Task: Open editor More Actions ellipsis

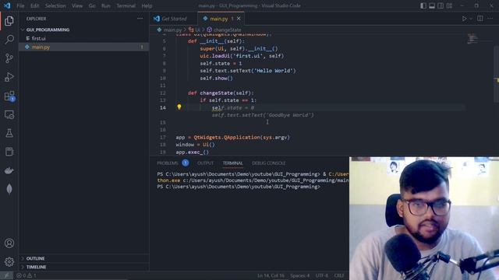Action: point(490,19)
